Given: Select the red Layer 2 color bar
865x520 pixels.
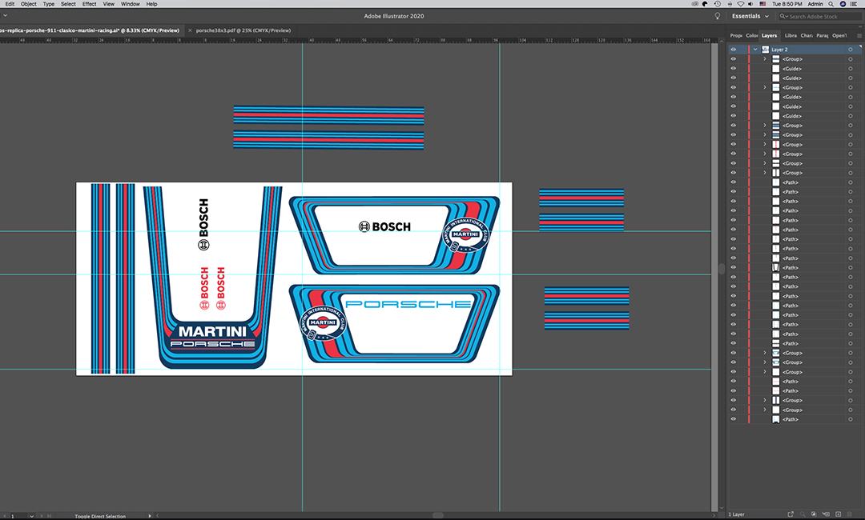Looking at the screenshot, I should point(748,50).
